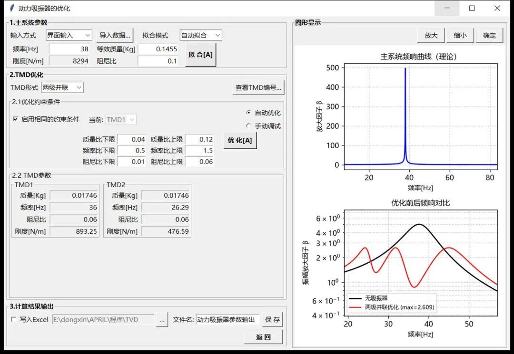Click TMD1 质量[Kg] value 0.01746

coord(74,195)
